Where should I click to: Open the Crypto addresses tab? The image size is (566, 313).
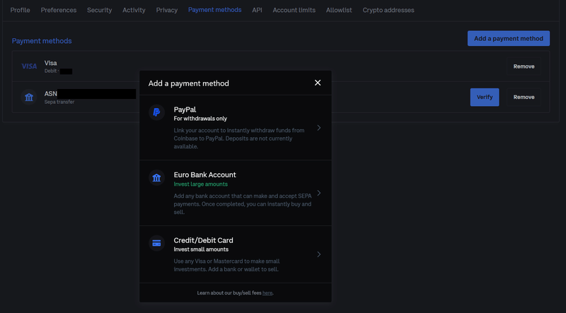[388, 10]
